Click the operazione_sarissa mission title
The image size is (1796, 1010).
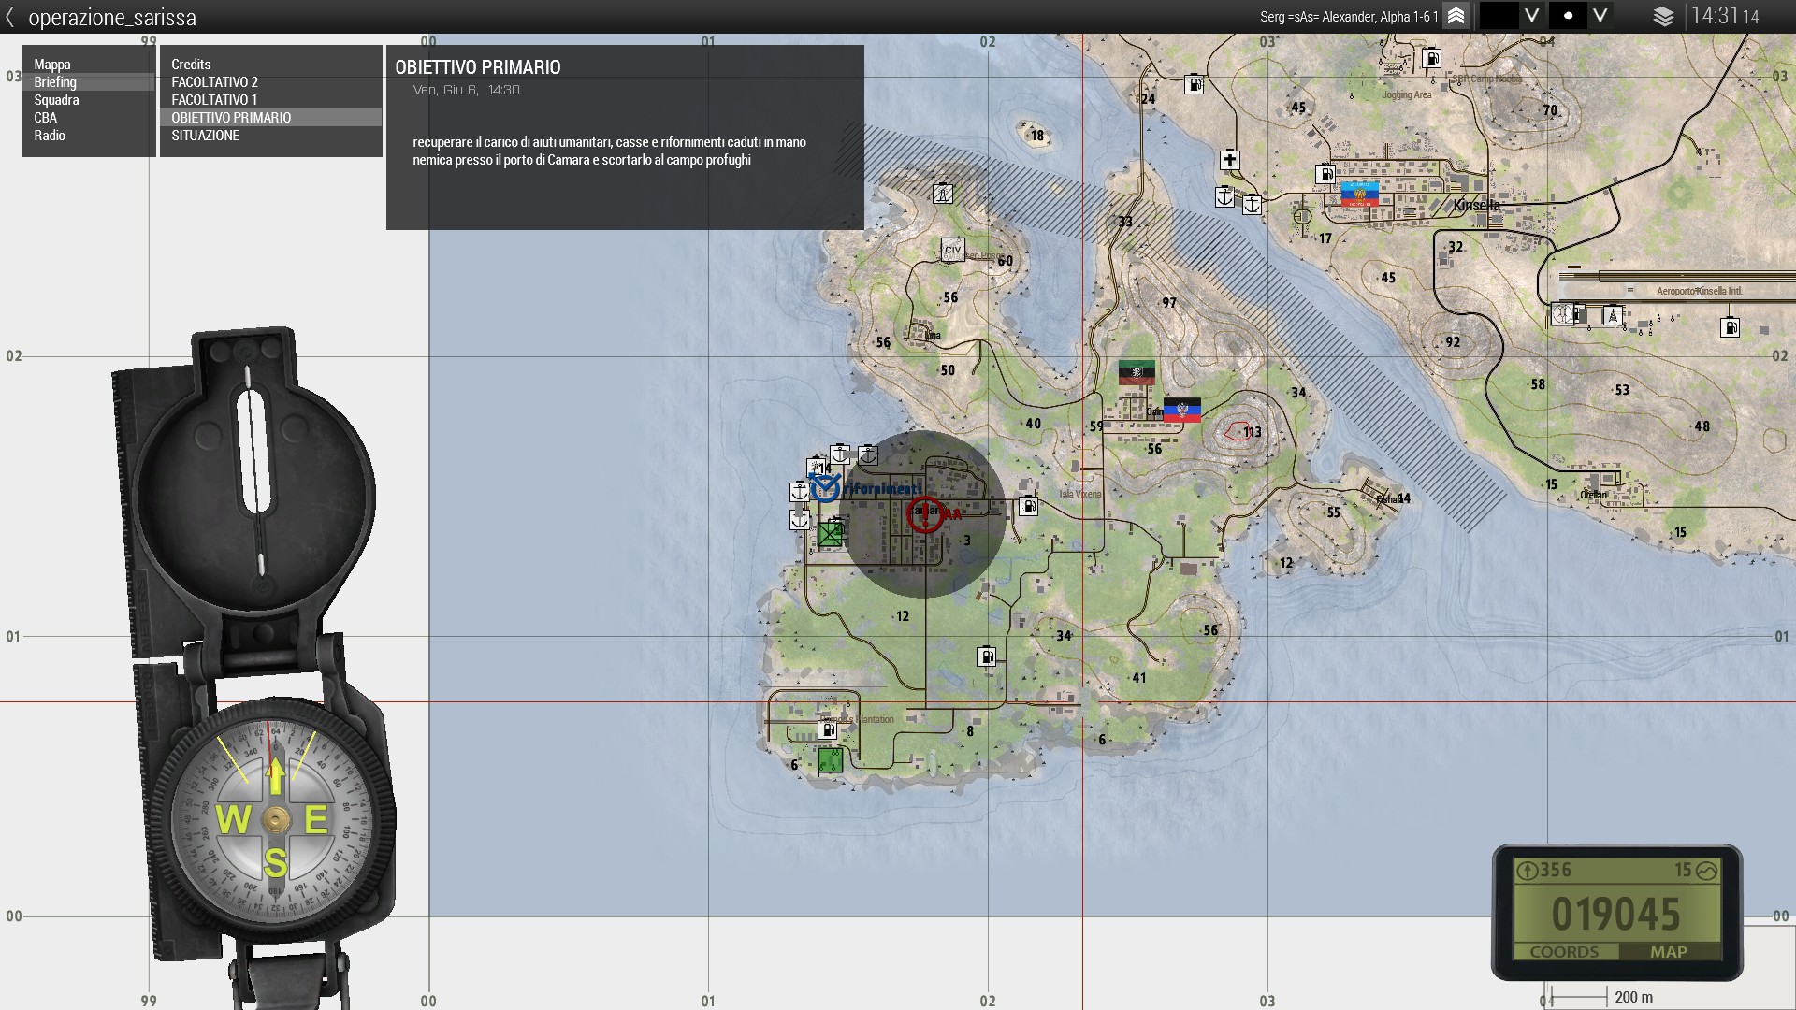coord(112,17)
